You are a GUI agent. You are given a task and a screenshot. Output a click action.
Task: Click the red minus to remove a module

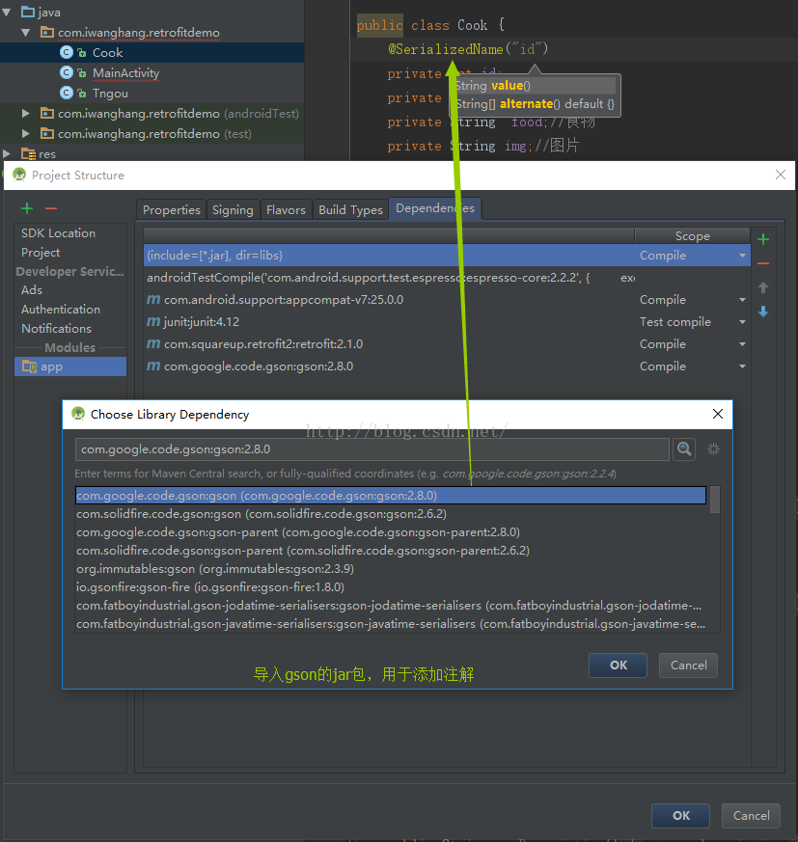(51, 208)
